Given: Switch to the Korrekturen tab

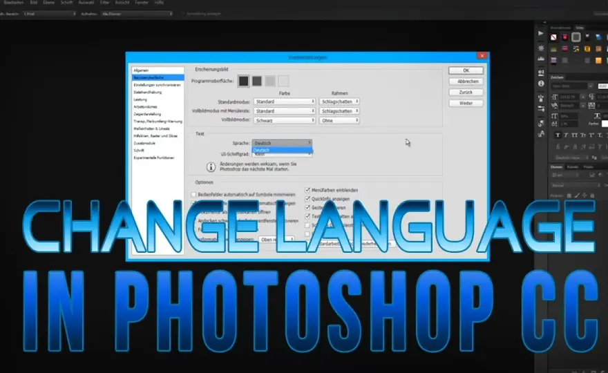Looking at the screenshot, I should pyautogui.click(x=561, y=28).
